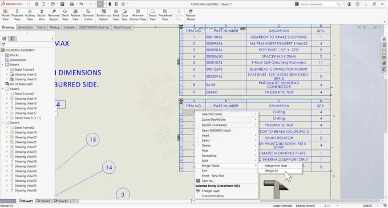Image resolution: width=388 pixels, height=208 pixels.
Task: Open the Sheet2 tab at bottom
Action: tap(43, 201)
